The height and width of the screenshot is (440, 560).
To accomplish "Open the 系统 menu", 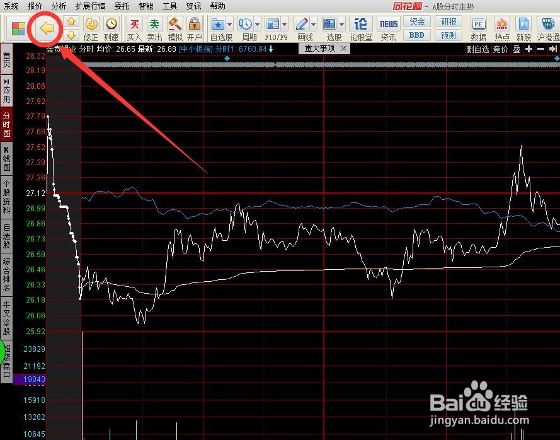I will (11, 6).
